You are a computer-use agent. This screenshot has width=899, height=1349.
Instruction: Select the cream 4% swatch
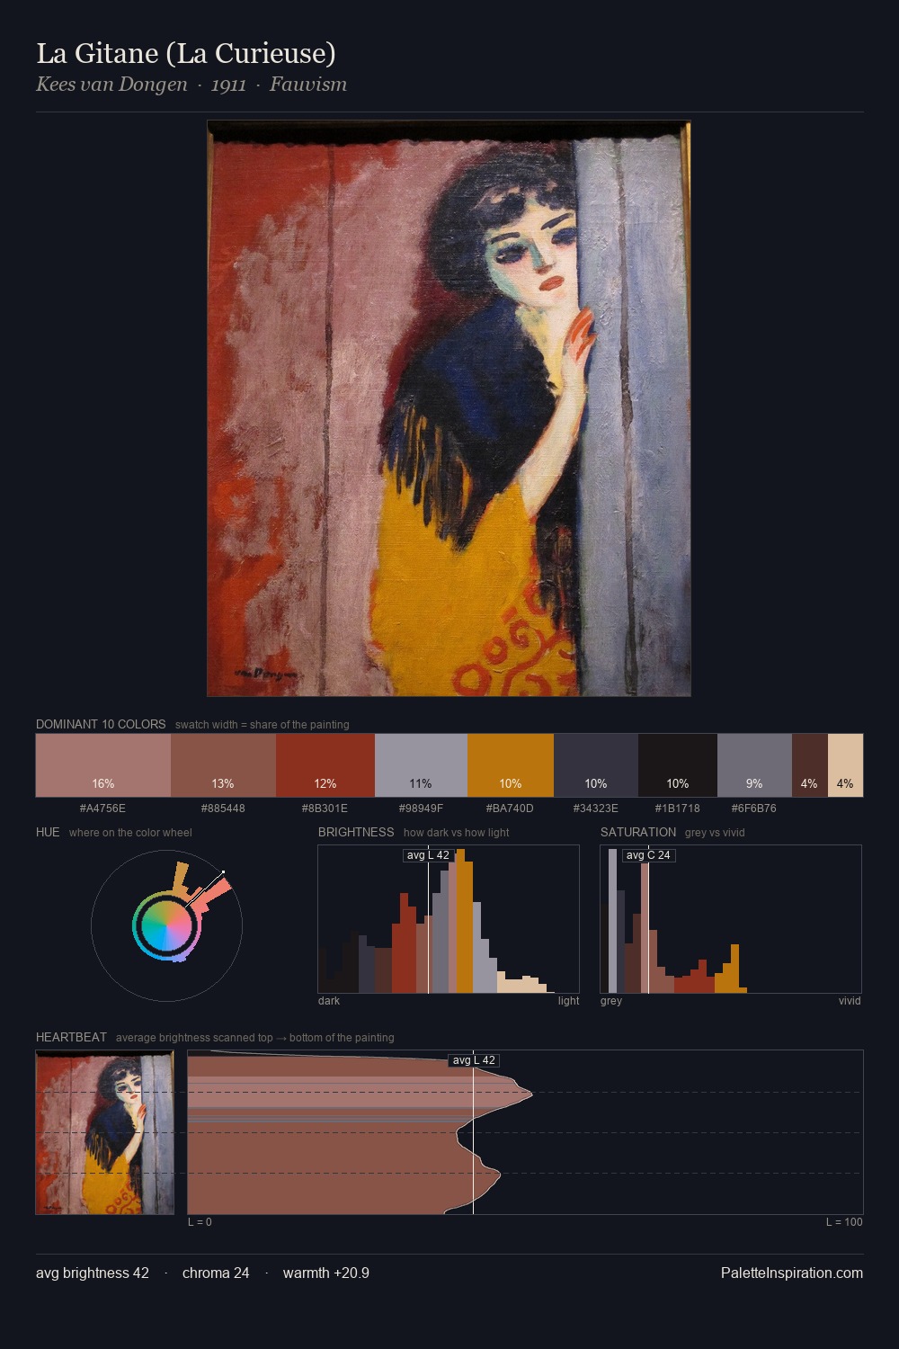[845, 765]
